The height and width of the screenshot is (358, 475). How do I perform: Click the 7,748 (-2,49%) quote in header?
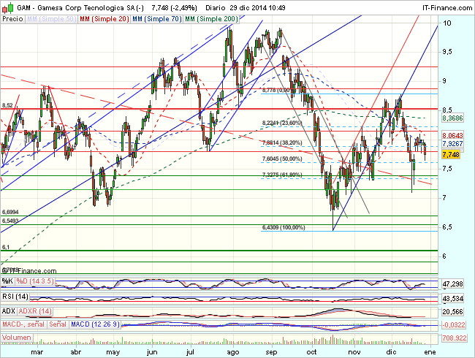click(174, 8)
